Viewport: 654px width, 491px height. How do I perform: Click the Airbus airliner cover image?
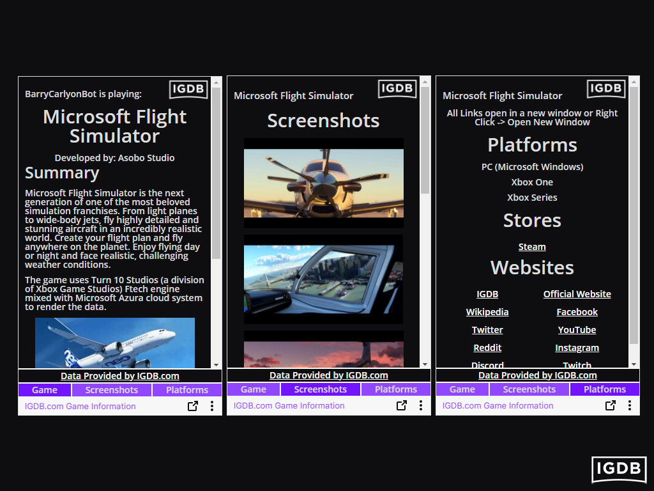click(115, 343)
